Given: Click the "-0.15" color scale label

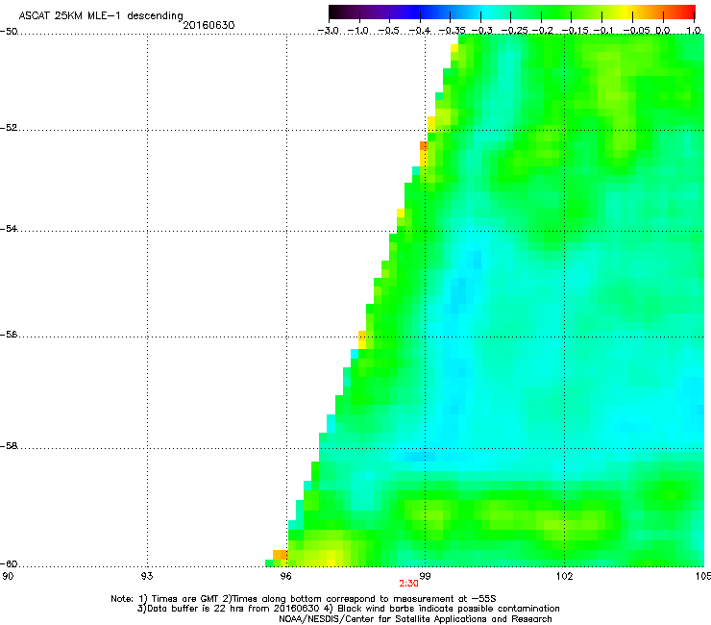Looking at the screenshot, I should pyautogui.click(x=575, y=31).
